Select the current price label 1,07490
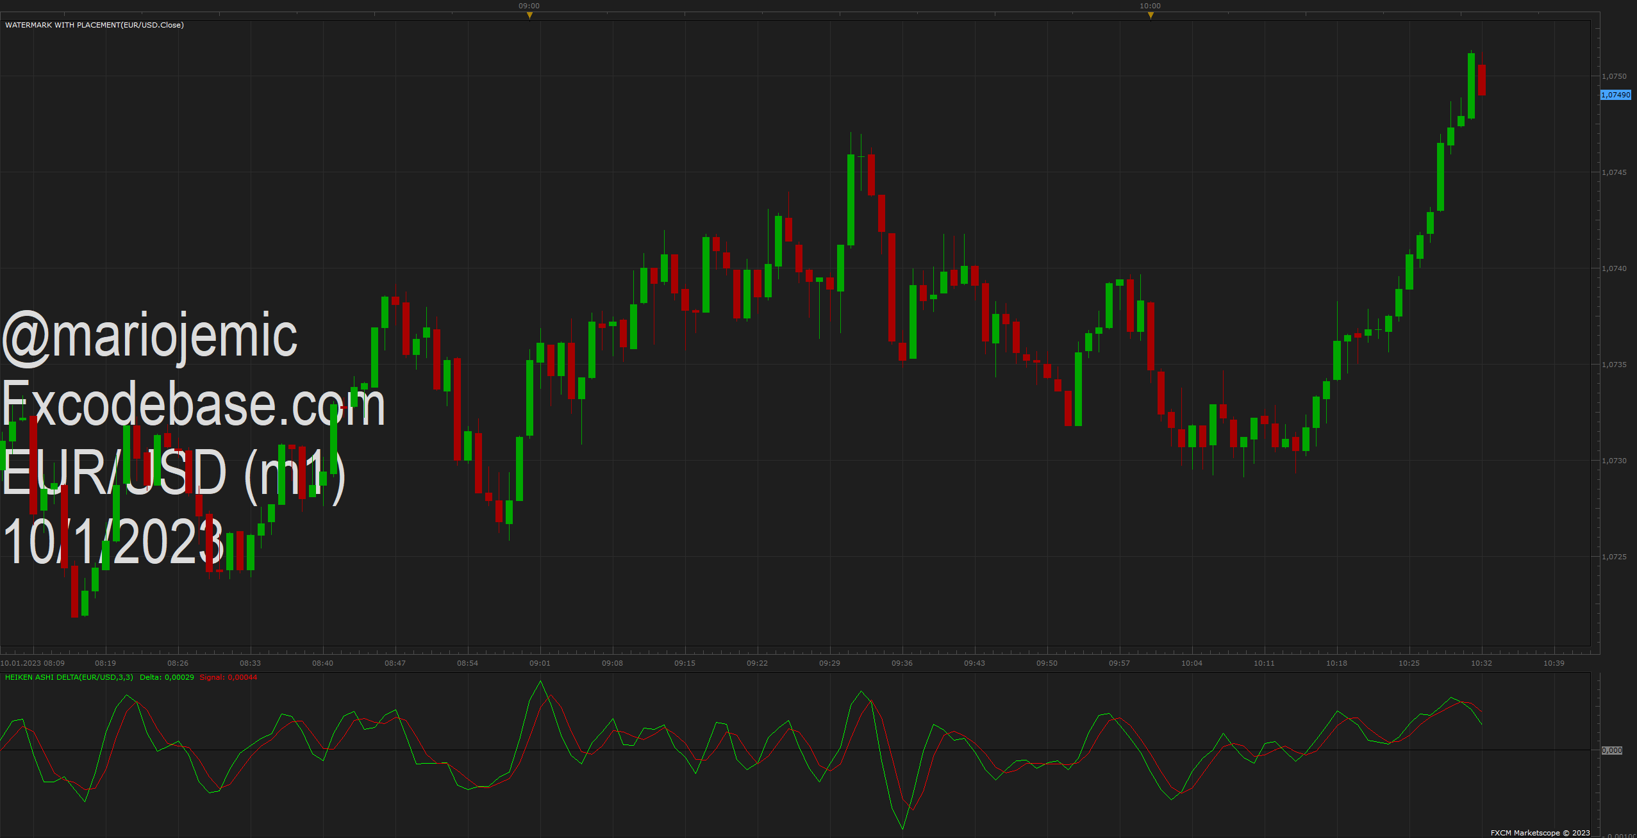This screenshot has width=1637, height=838. (x=1616, y=95)
